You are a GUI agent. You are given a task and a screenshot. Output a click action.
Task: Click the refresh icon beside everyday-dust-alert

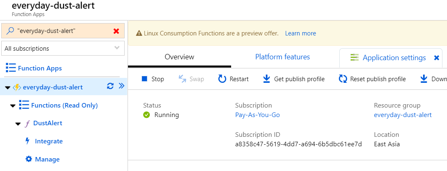point(110,86)
